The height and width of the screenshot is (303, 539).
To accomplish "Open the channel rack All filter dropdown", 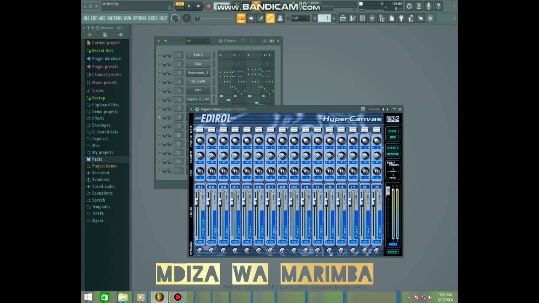I will click(197, 41).
